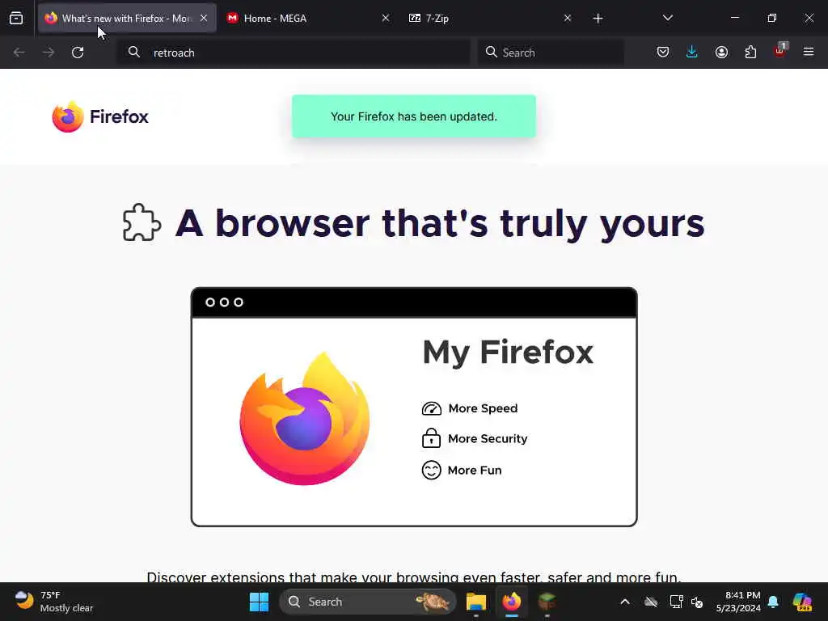Open the Windows Start menu

click(259, 602)
